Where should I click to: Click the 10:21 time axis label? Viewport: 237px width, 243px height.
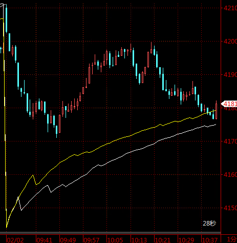click(x=162, y=240)
